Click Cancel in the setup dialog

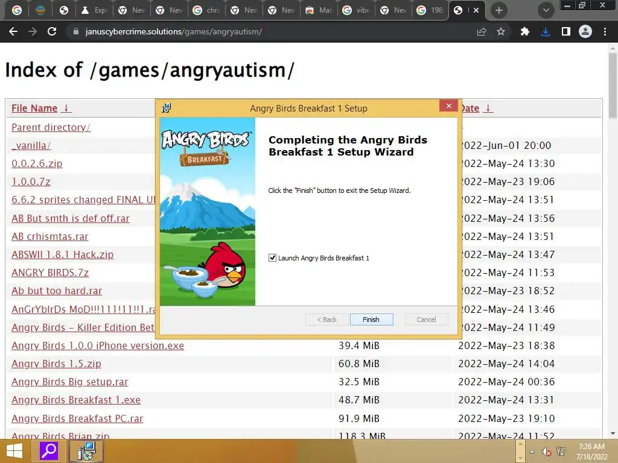pyautogui.click(x=427, y=320)
